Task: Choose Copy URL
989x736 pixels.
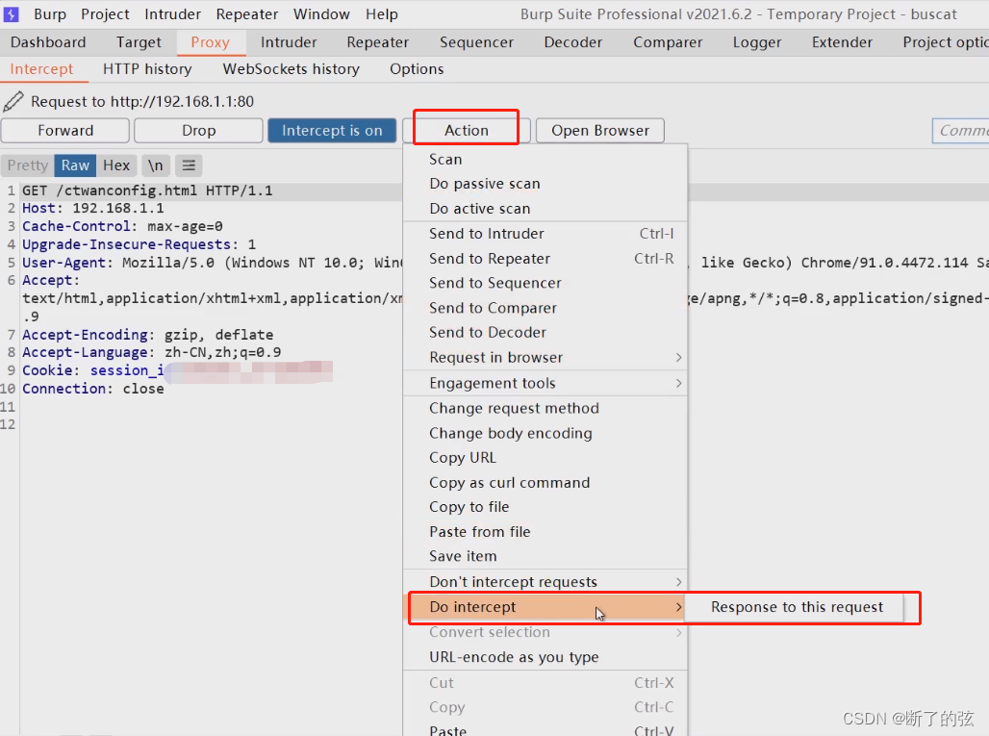Action: tap(545, 458)
